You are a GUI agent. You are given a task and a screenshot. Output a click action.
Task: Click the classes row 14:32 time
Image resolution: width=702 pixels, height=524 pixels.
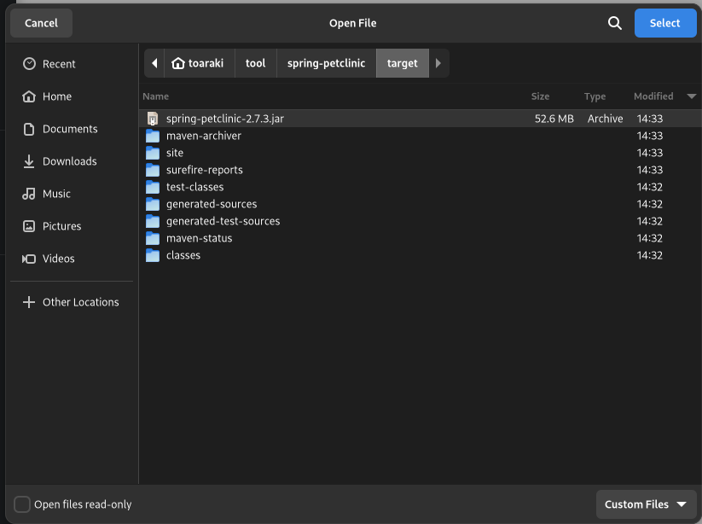point(650,255)
